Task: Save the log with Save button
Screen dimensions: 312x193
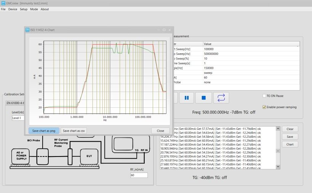Action: click(290, 137)
